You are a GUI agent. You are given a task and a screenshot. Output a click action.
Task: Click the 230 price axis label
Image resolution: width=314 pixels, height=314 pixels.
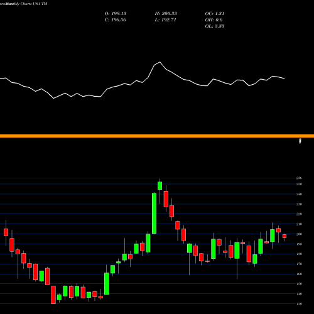(299, 204)
